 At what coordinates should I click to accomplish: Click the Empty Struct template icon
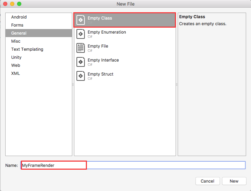click(81, 76)
